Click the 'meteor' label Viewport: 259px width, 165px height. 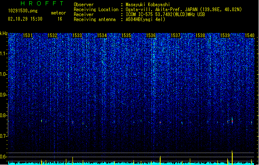point(58,13)
